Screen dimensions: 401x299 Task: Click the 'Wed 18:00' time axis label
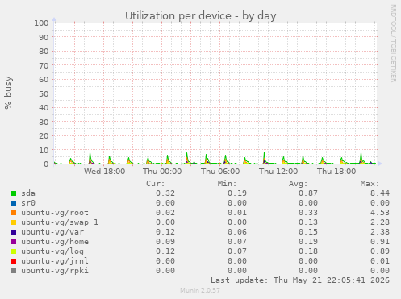pyautogui.click(x=104, y=172)
